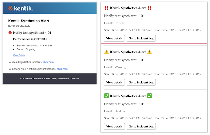Click View details on the Warning alert
Image resolution: width=210 pixels, height=135 pixels.
coord(114,82)
